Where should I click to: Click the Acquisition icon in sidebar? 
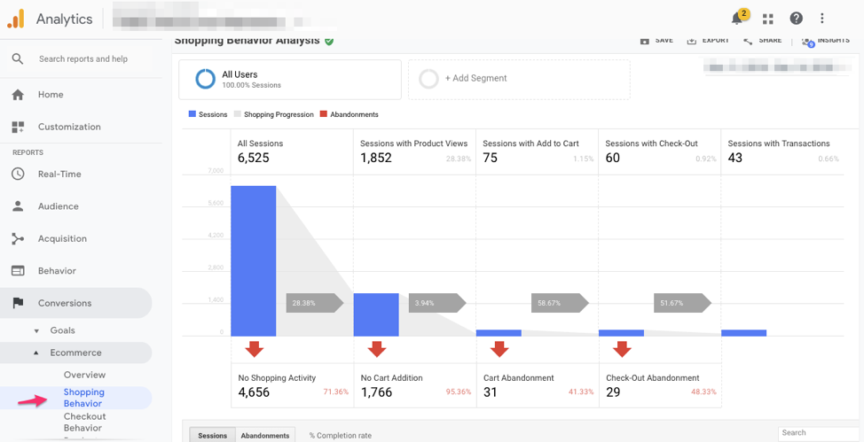click(x=18, y=239)
